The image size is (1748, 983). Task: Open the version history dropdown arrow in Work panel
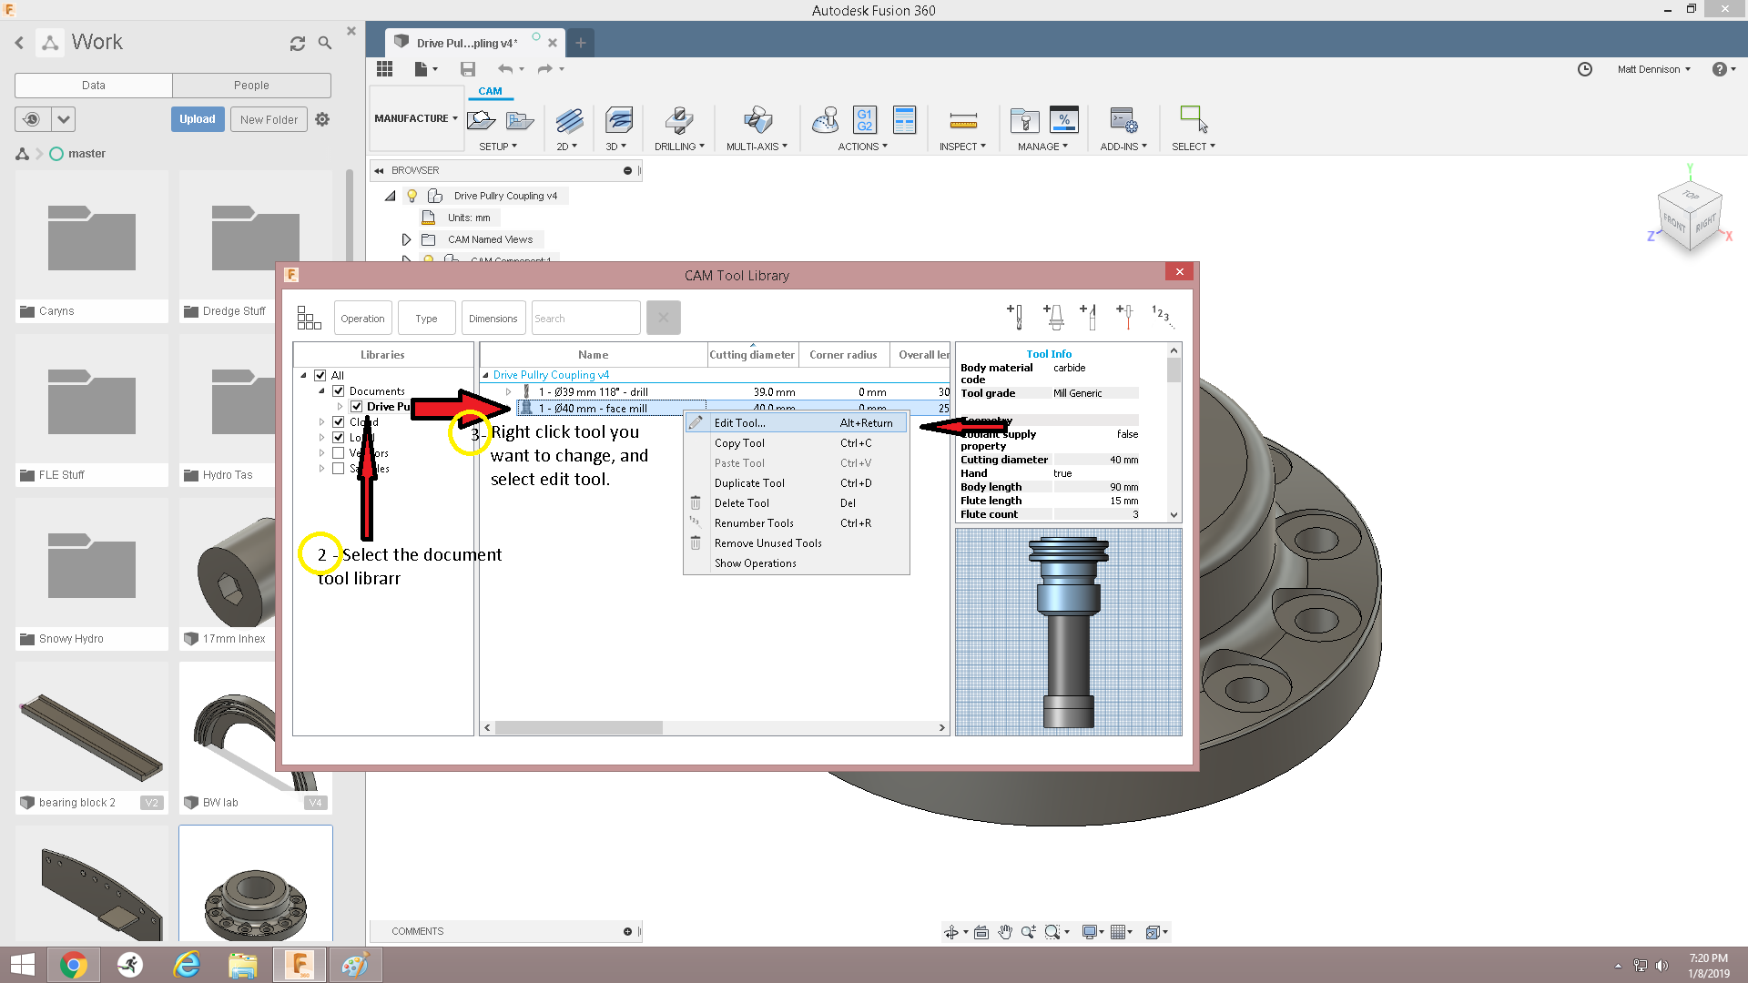pos(63,119)
